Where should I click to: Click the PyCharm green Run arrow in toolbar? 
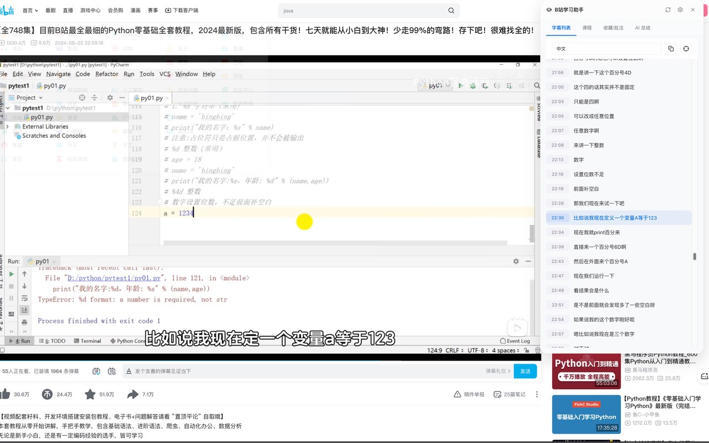point(460,86)
